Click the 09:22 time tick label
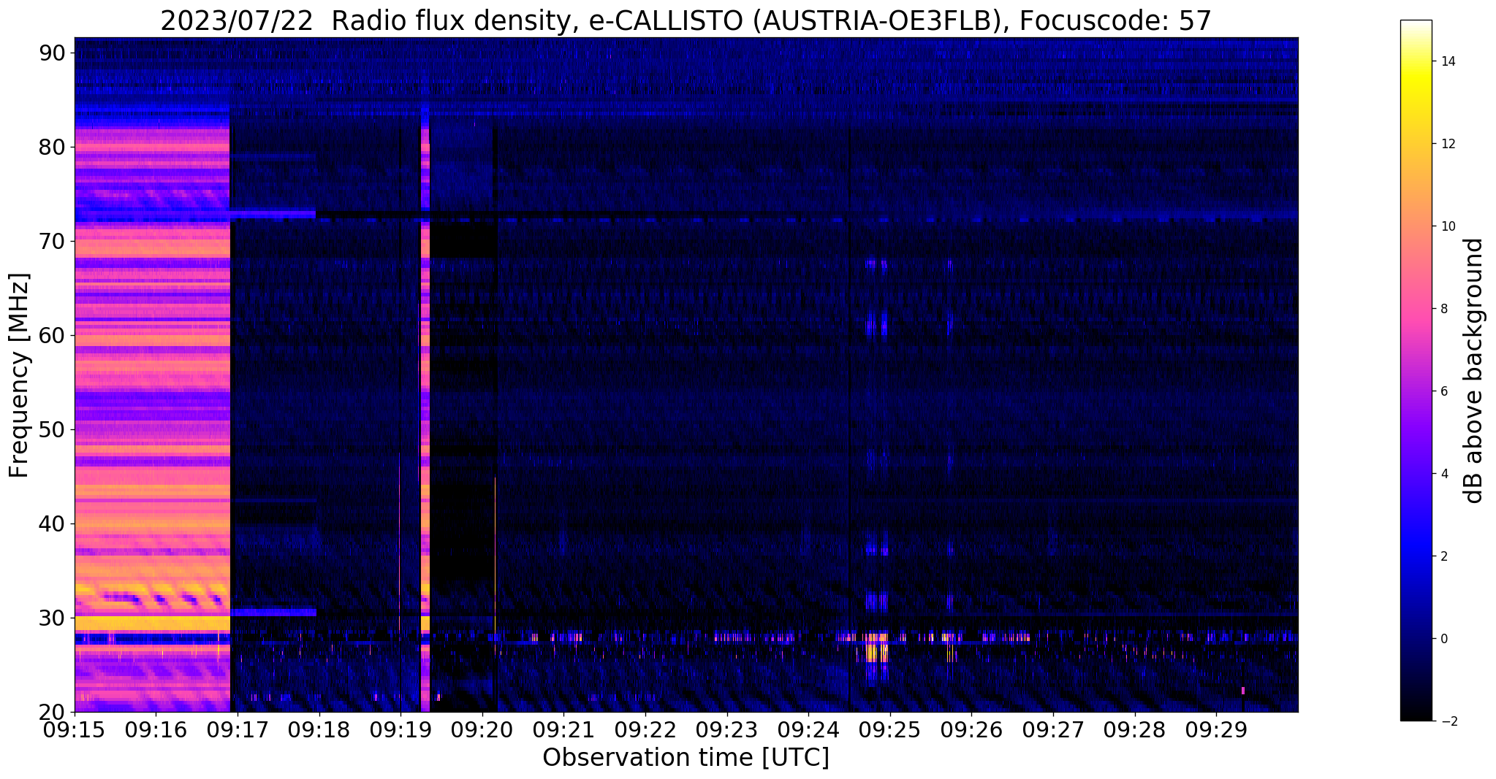Image resolution: width=1496 pixels, height=779 pixels. tap(645, 729)
